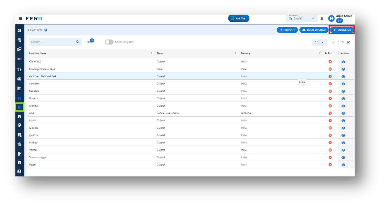Open the English language dropdown
The image size is (385, 206).
coord(302,18)
